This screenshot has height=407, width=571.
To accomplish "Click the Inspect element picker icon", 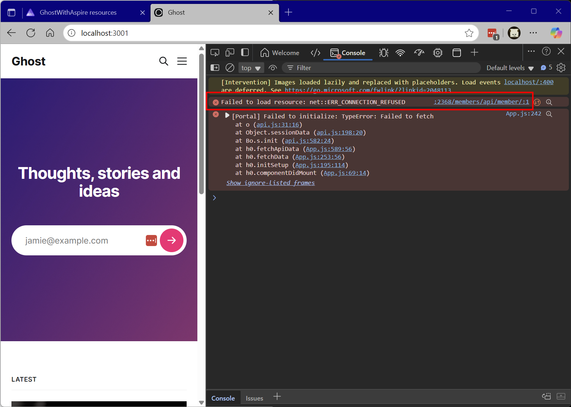I will pos(215,53).
